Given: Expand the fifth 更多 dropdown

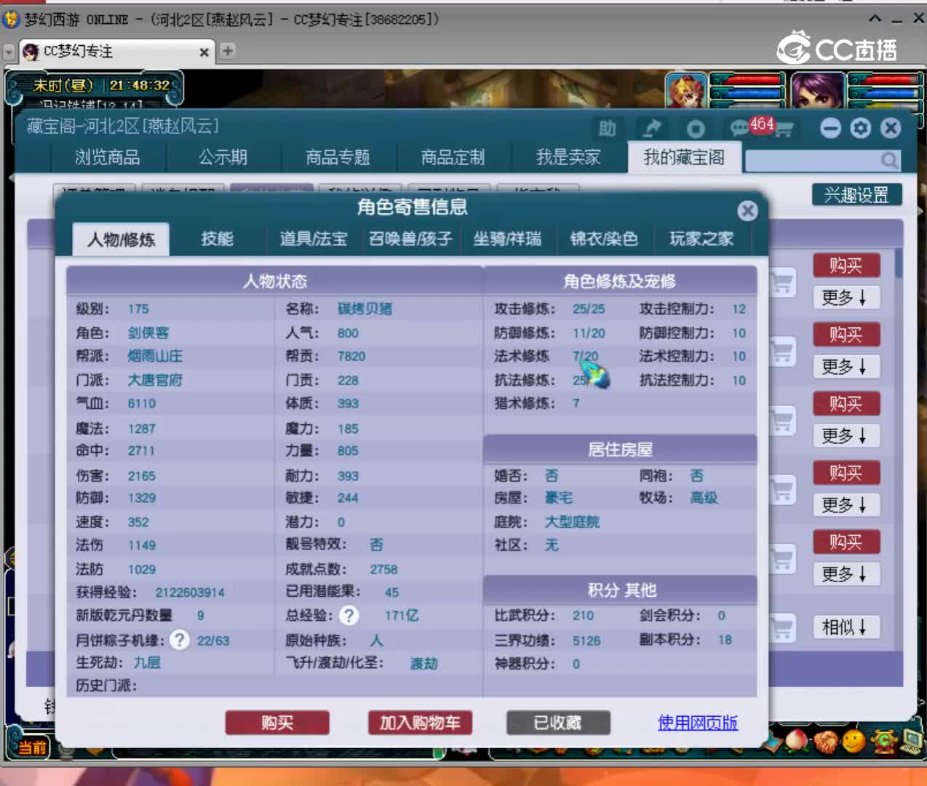Looking at the screenshot, I should pyautogui.click(x=846, y=573).
